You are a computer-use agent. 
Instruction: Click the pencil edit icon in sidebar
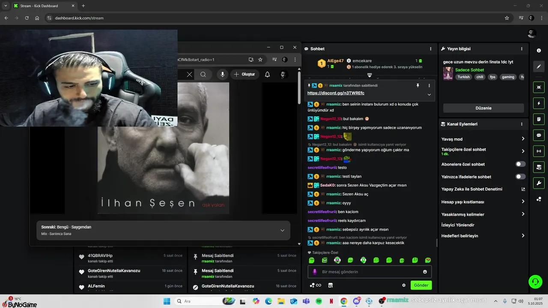539,67
